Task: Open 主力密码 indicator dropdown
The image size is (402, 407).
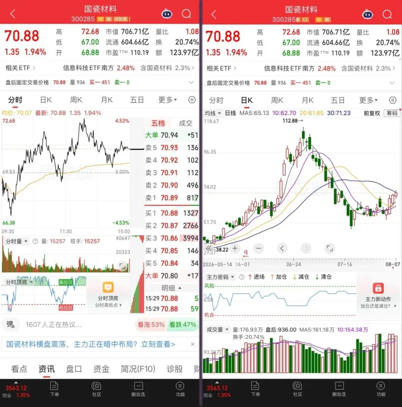Action: pos(220,277)
